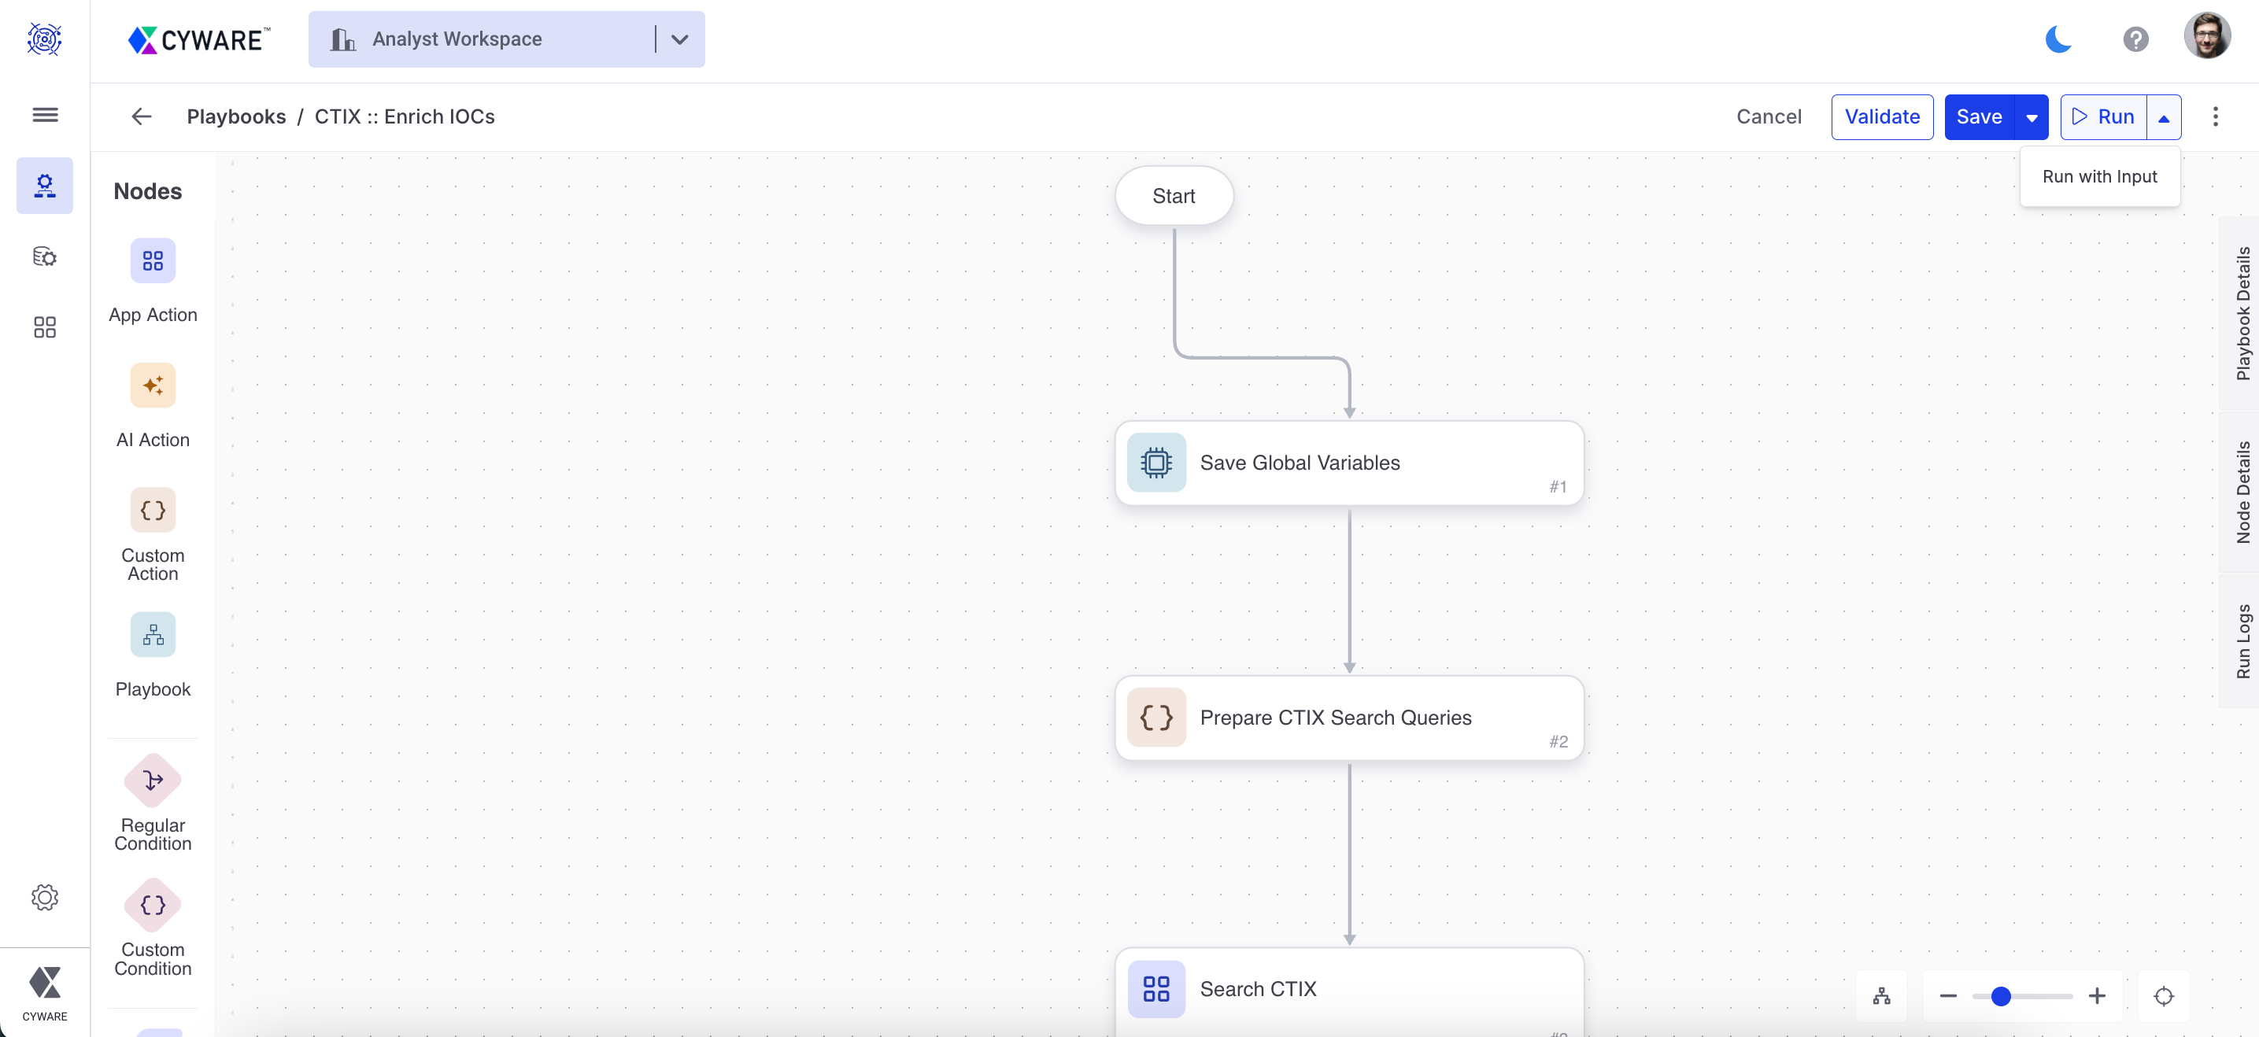Select the Custom Condition node icon
This screenshot has width=2259, height=1037.
coord(153,905)
